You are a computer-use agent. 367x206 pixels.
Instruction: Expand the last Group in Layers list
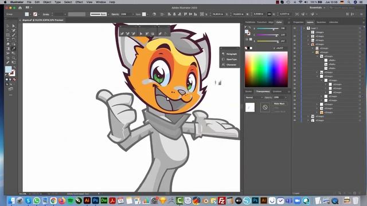pos(309,120)
